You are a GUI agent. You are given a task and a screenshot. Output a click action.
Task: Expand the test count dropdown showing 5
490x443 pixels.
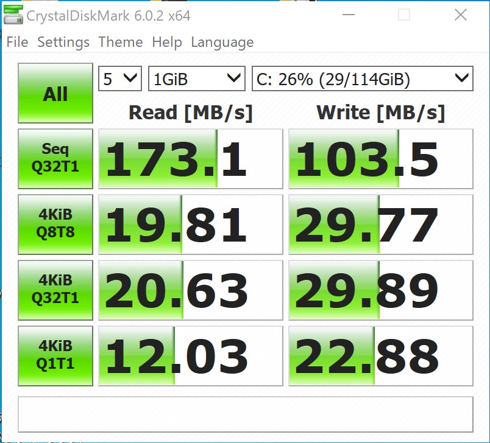[120, 78]
